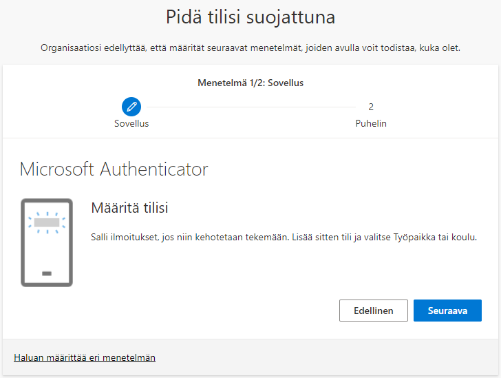Click the Pidä tilisi suojattuna page title
This screenshot has height=378, width=501.
point(250,17)
